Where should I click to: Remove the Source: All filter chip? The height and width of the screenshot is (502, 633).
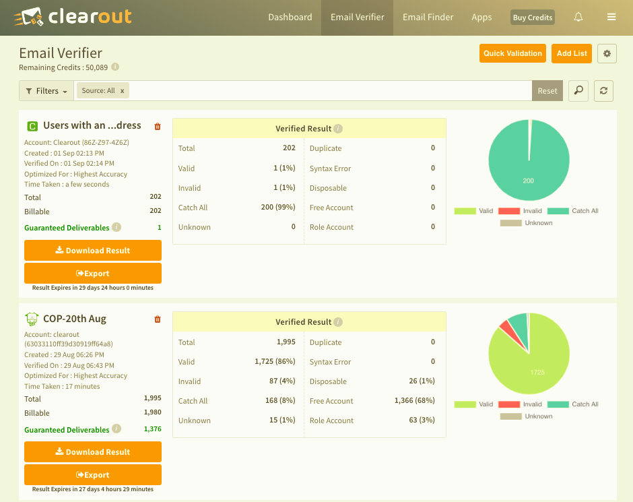click(122, 91)
